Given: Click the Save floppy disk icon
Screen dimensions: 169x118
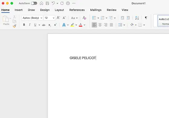Looking at the screenshot, I should click(47, 3).
